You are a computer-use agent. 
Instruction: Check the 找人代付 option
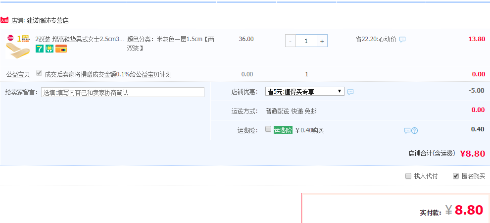(x=408, y=176)
